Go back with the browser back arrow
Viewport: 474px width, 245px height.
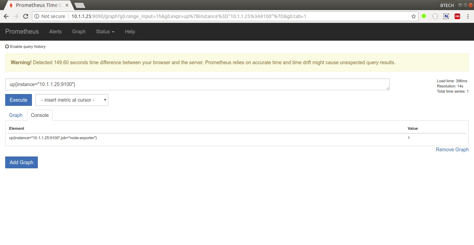(6, 16)
